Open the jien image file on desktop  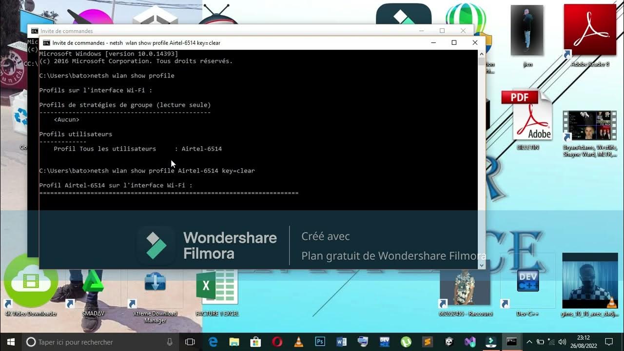click(527, 35)
